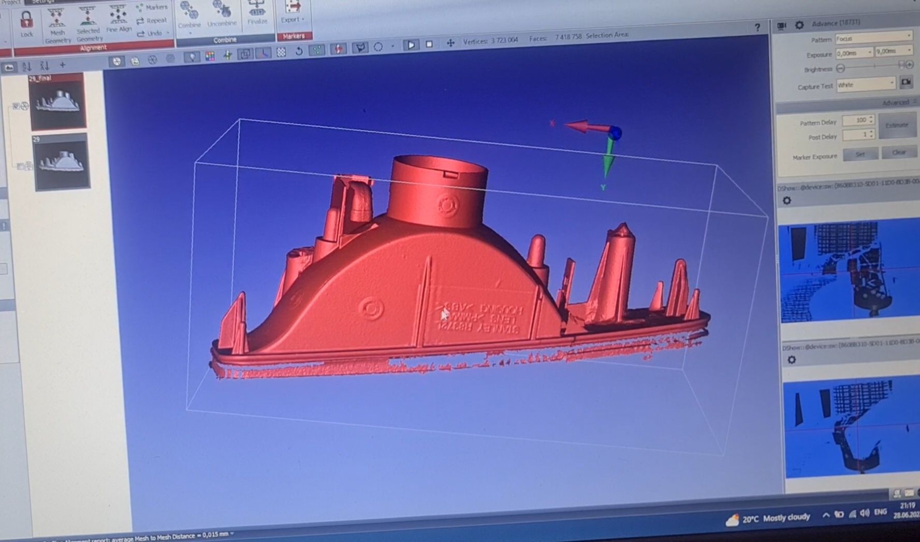Open Capture Test White dropdown
The image size is (920, 542).
[x=866, y=84]
